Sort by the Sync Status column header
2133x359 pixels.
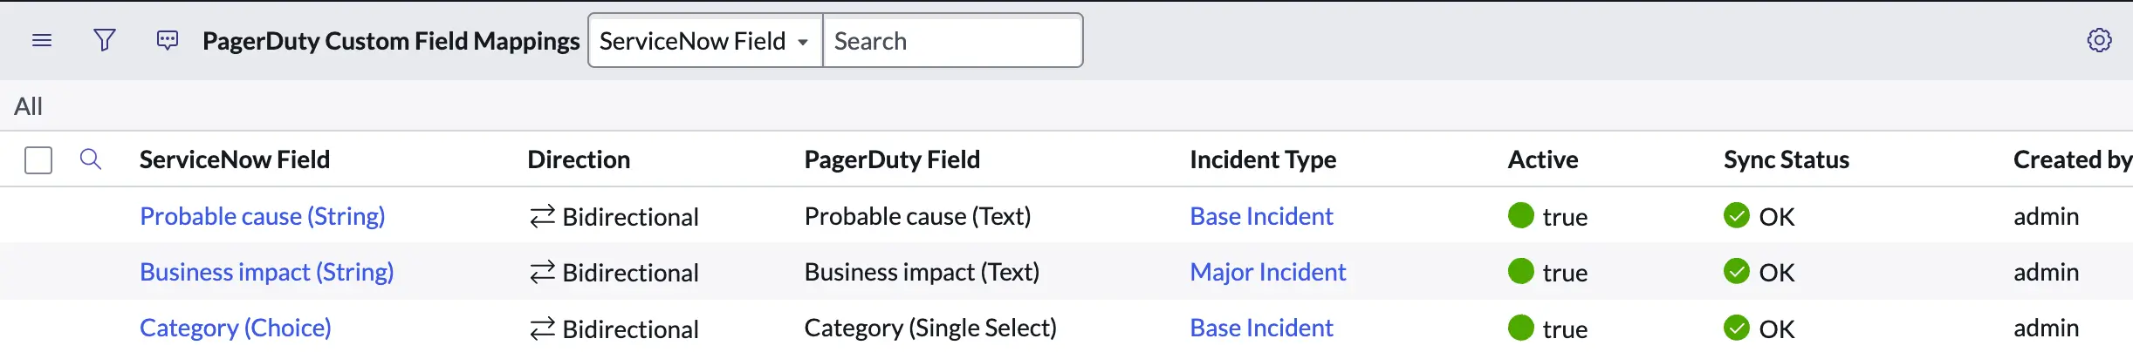click(x=1786, y=159)
